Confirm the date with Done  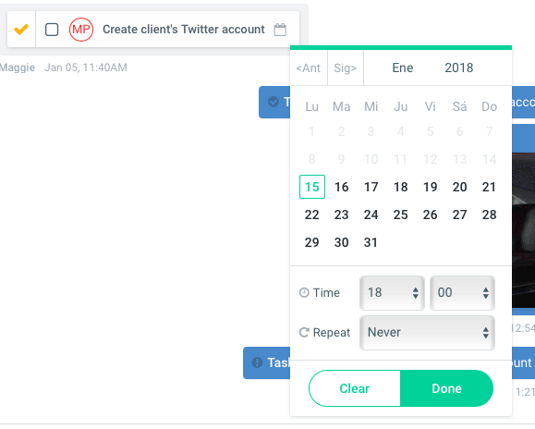[446, 388]
